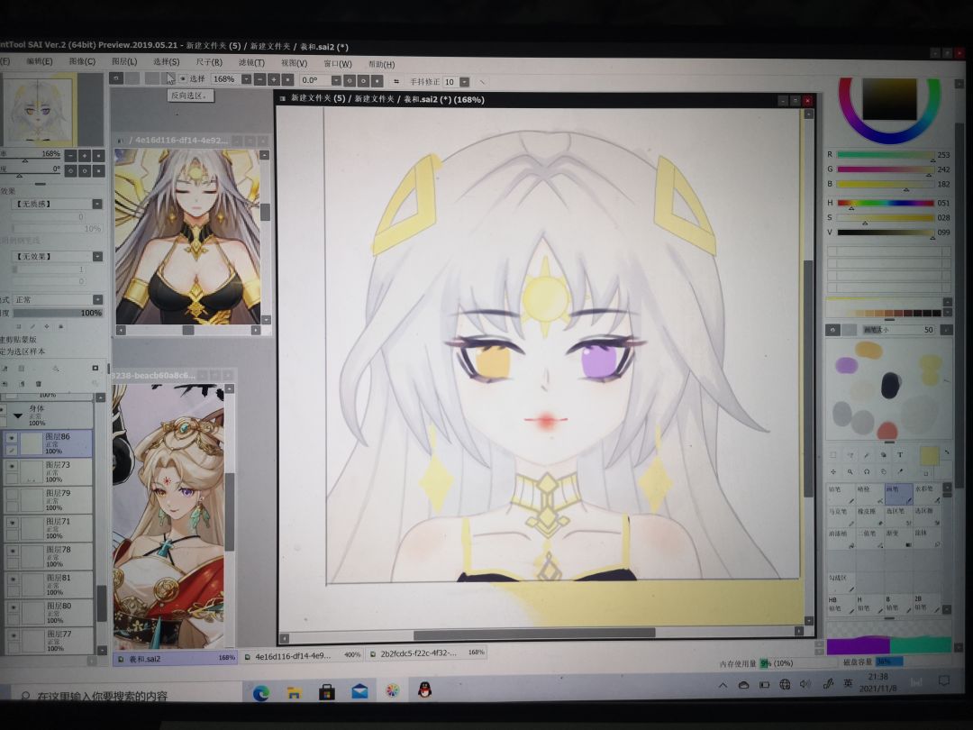973x730 pixels.
Task: Toggle visibility of layer 图层86
Action: coord(12,438)
